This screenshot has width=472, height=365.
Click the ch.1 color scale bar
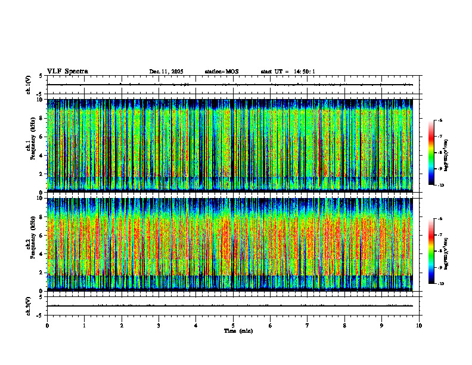click(x=431, y=153)
